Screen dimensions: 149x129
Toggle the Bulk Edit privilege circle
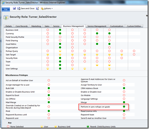pos(49,88)
